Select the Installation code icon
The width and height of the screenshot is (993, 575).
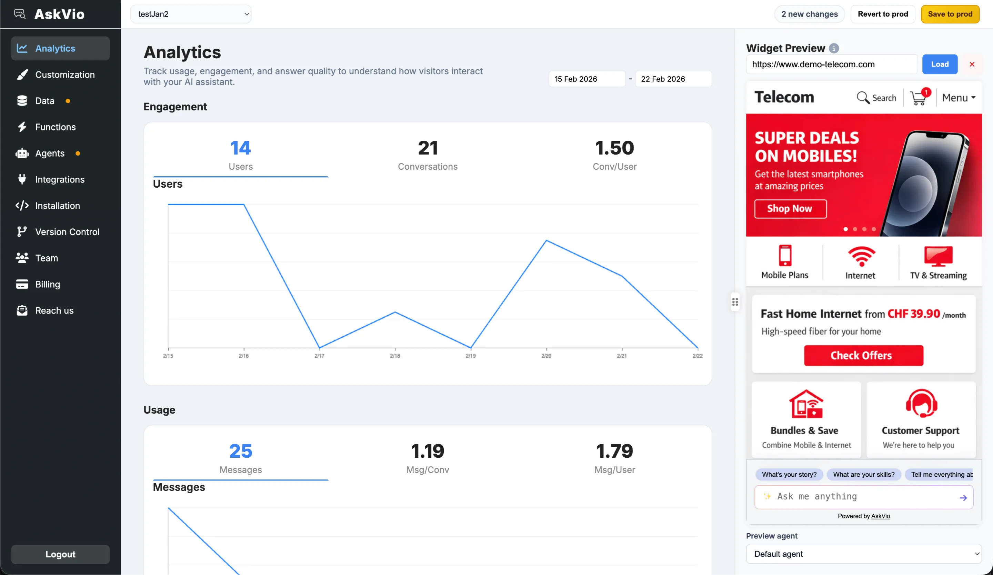click(22, 205)
